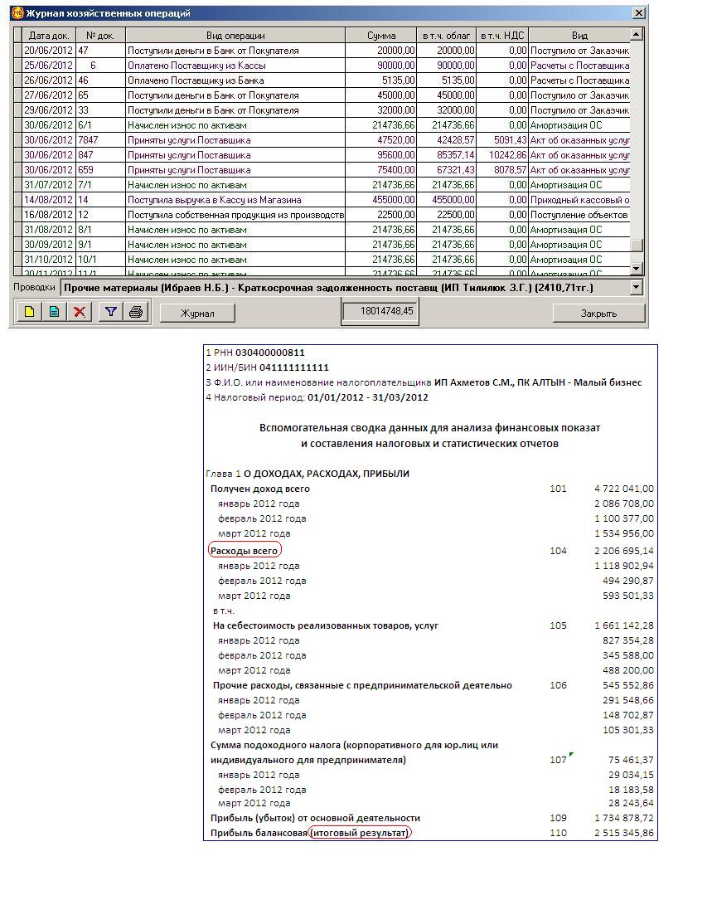Delete the entry with the red X icon

click(80, 312)
